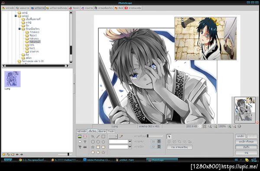Click the folder tree scroll-up arrow
Screen dimensions: 260x171
[71, 13]
